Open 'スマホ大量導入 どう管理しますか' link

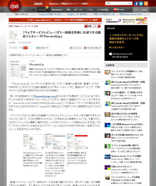click(x=127, y=92)
